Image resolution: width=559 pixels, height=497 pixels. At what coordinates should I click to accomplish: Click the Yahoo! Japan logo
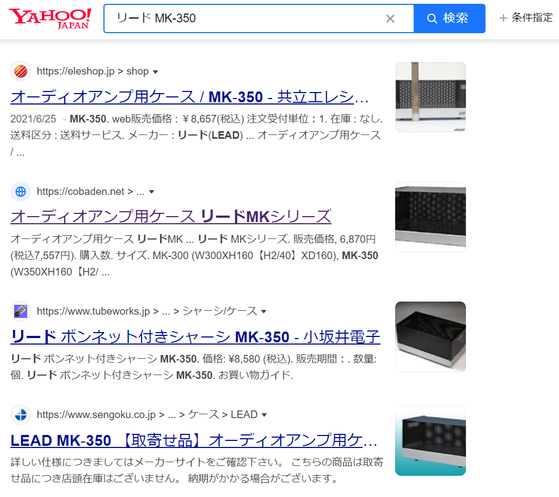50,19
